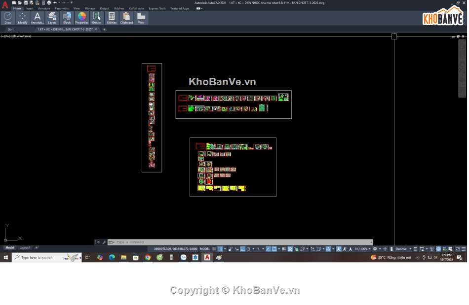Click the Customization menu icon in status bar
The height and width of the screenshot is (305, 469).
(464, 249)
